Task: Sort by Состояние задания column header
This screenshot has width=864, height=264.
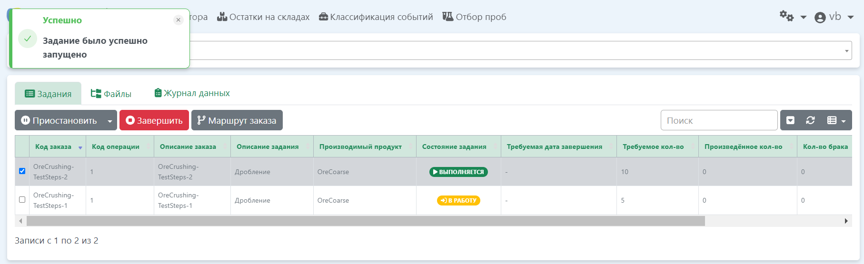Action: coord(458,147)
